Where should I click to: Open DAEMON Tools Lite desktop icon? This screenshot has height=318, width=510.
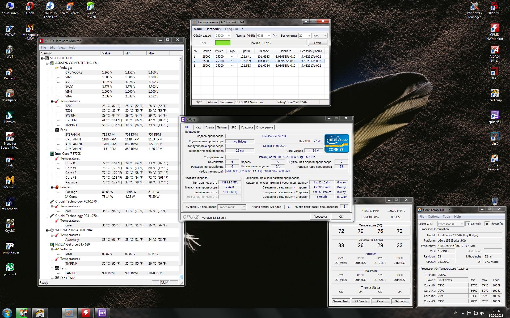tap(50, 10)
